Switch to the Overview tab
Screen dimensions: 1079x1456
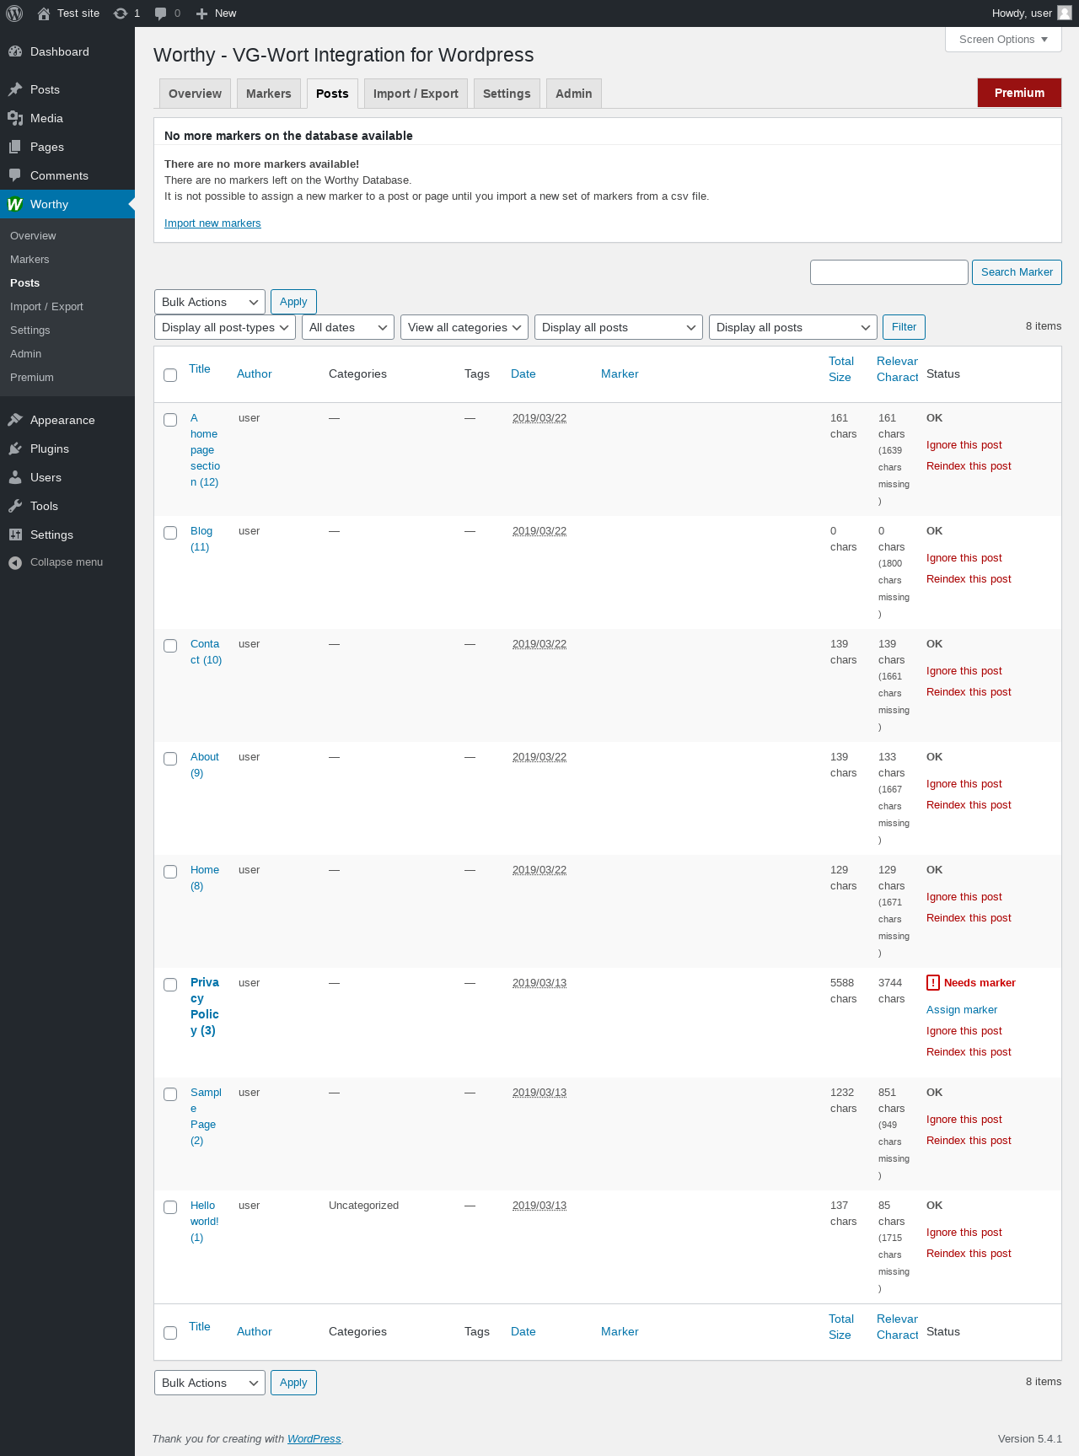195,94
